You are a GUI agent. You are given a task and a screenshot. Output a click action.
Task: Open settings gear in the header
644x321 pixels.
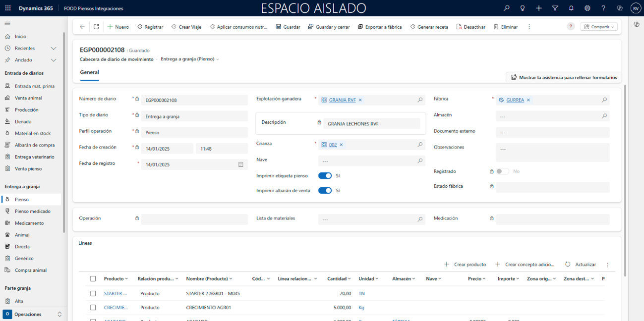[587, 8]
